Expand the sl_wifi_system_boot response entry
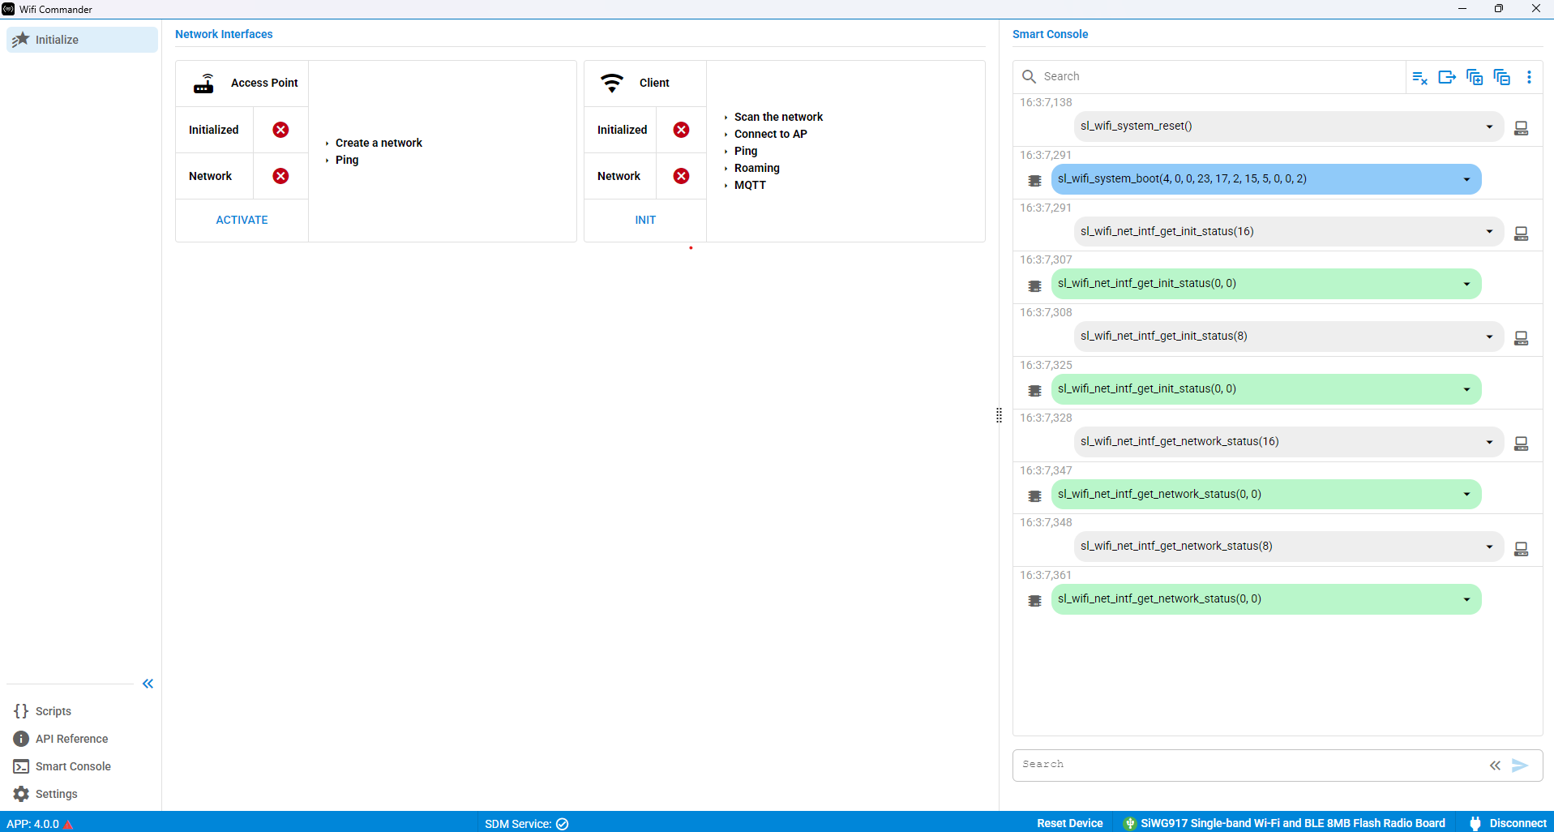 pos(1466,179)
